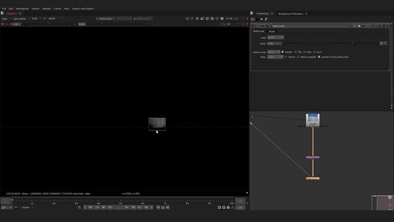This screenshot has height=222, width=394.
Task: Open the frame rate dropdown in timeline
Action: (7, 207)
